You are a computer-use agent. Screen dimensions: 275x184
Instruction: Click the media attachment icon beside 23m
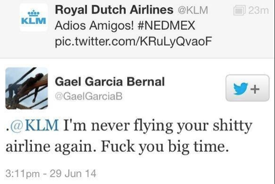pos(239,10)
